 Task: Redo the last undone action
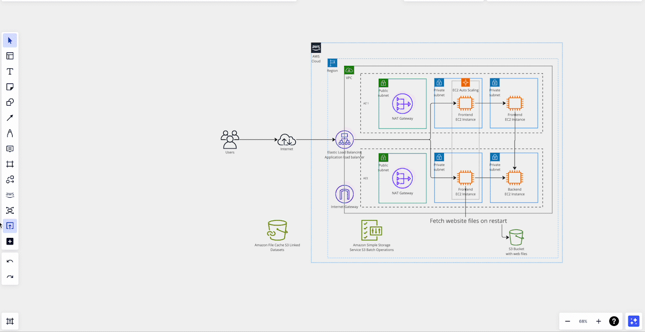coord(10,277)
